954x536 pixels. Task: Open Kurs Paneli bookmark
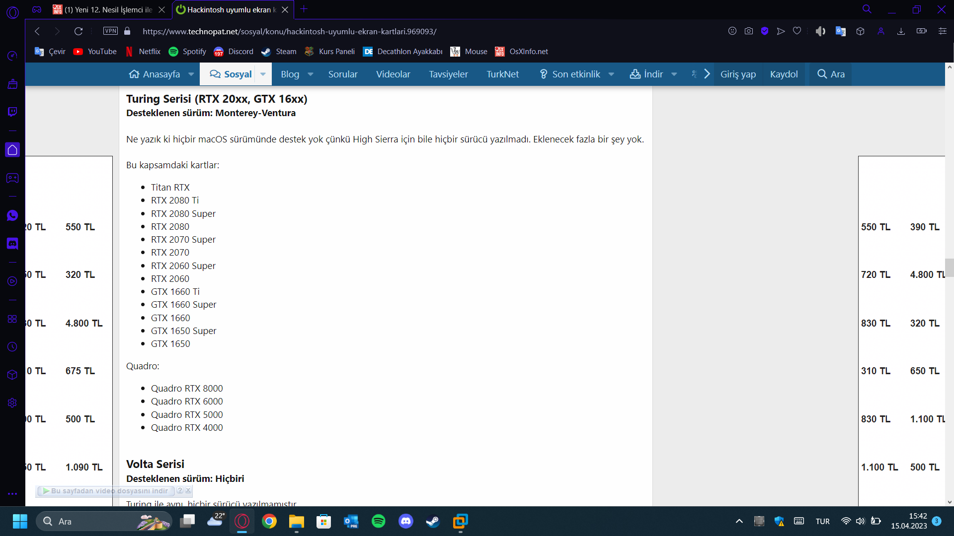[330, 52]
